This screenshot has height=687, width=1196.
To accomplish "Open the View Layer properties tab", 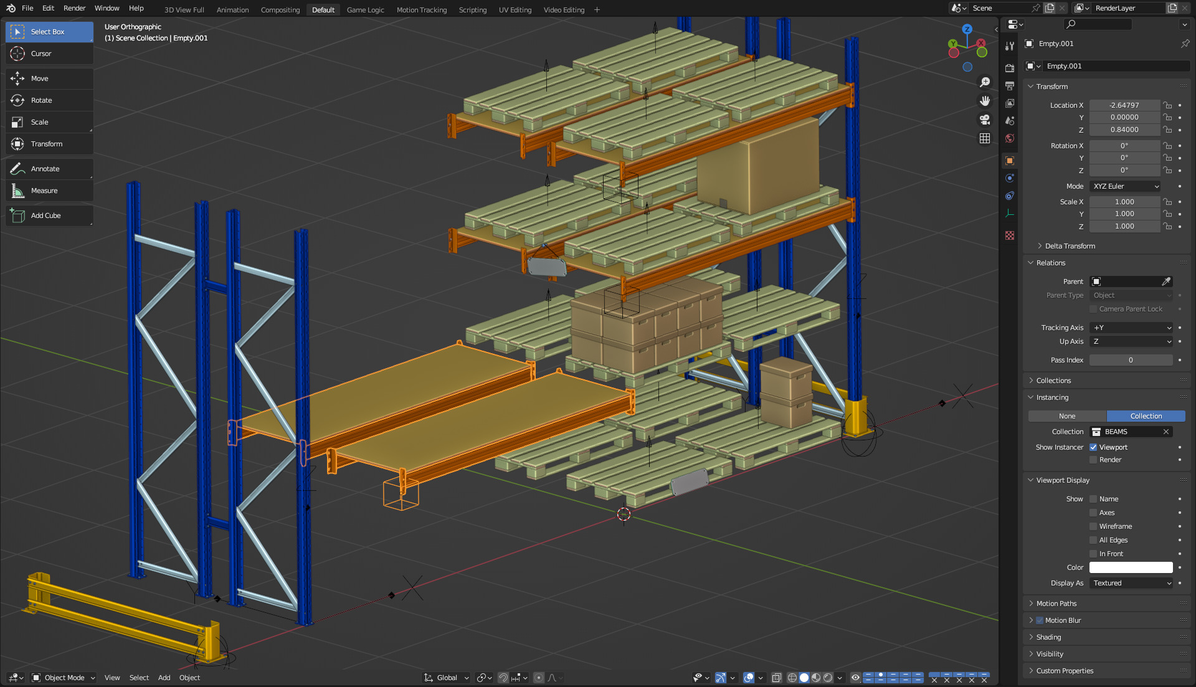I will pos(1010,103).
